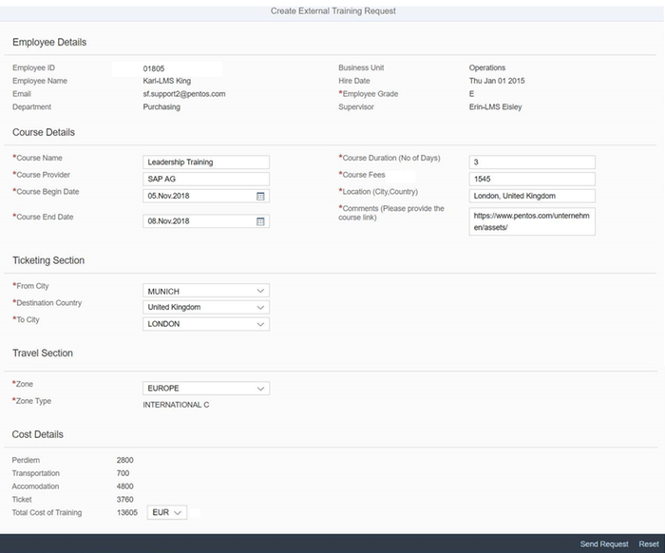Screen dimensions: 665x553
Task: Focus the Course Duration input field
Action: [532, 162]
